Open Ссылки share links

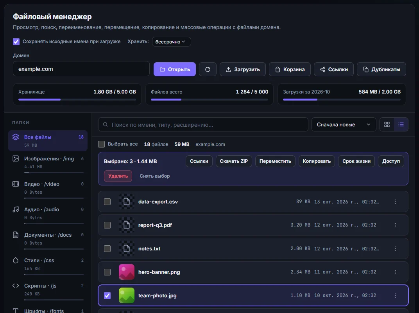pyautogui.click(x=334, y=69)
